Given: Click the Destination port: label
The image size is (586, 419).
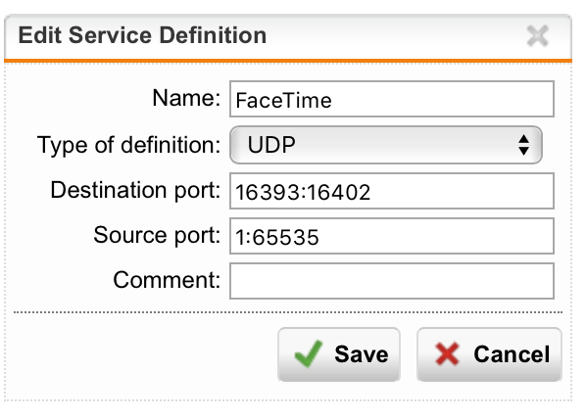Looking at the screenshot, I should [135, 191].
